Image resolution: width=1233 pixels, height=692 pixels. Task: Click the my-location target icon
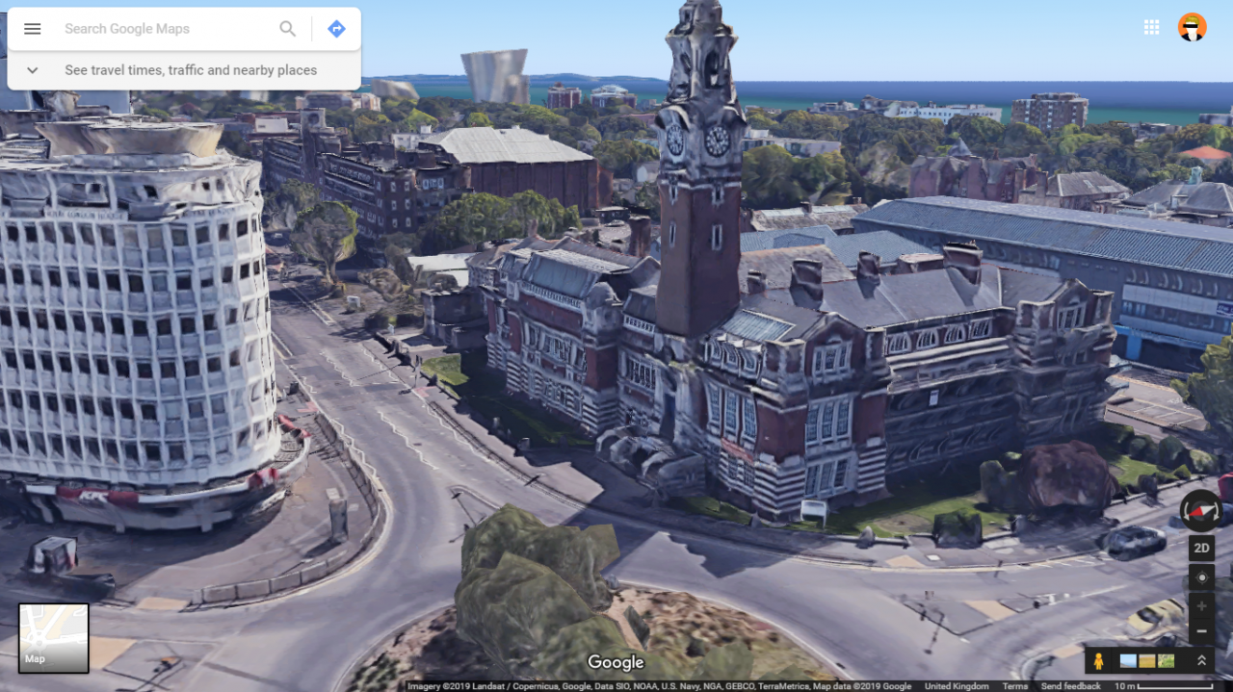(x=1201, y=578)
